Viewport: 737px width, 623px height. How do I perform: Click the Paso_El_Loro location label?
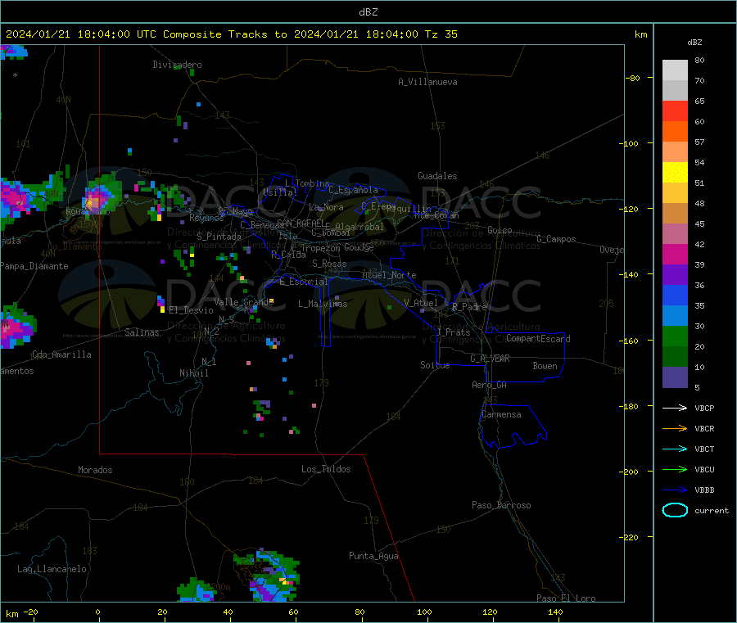(566, 598)
